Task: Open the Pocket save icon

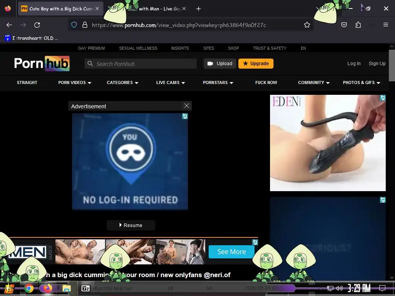Action: [344, 25]
